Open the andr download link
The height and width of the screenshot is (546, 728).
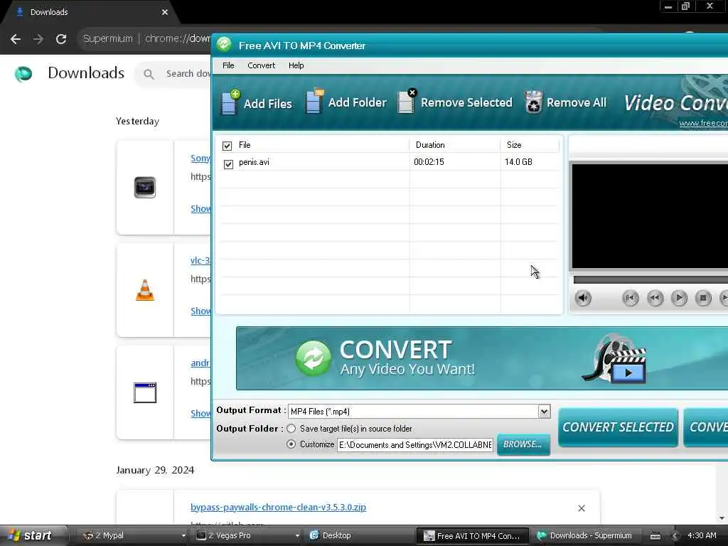pos(200,363)
